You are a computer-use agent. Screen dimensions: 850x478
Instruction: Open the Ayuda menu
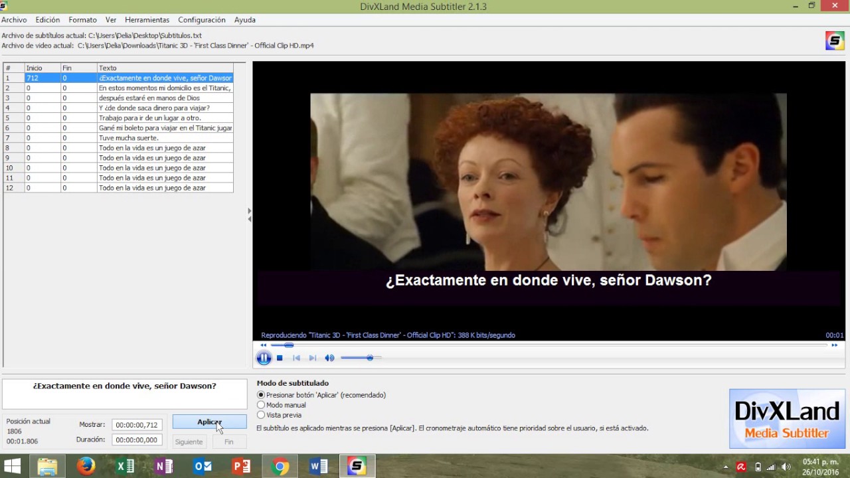pyautogui.click(x=244, y=20)
